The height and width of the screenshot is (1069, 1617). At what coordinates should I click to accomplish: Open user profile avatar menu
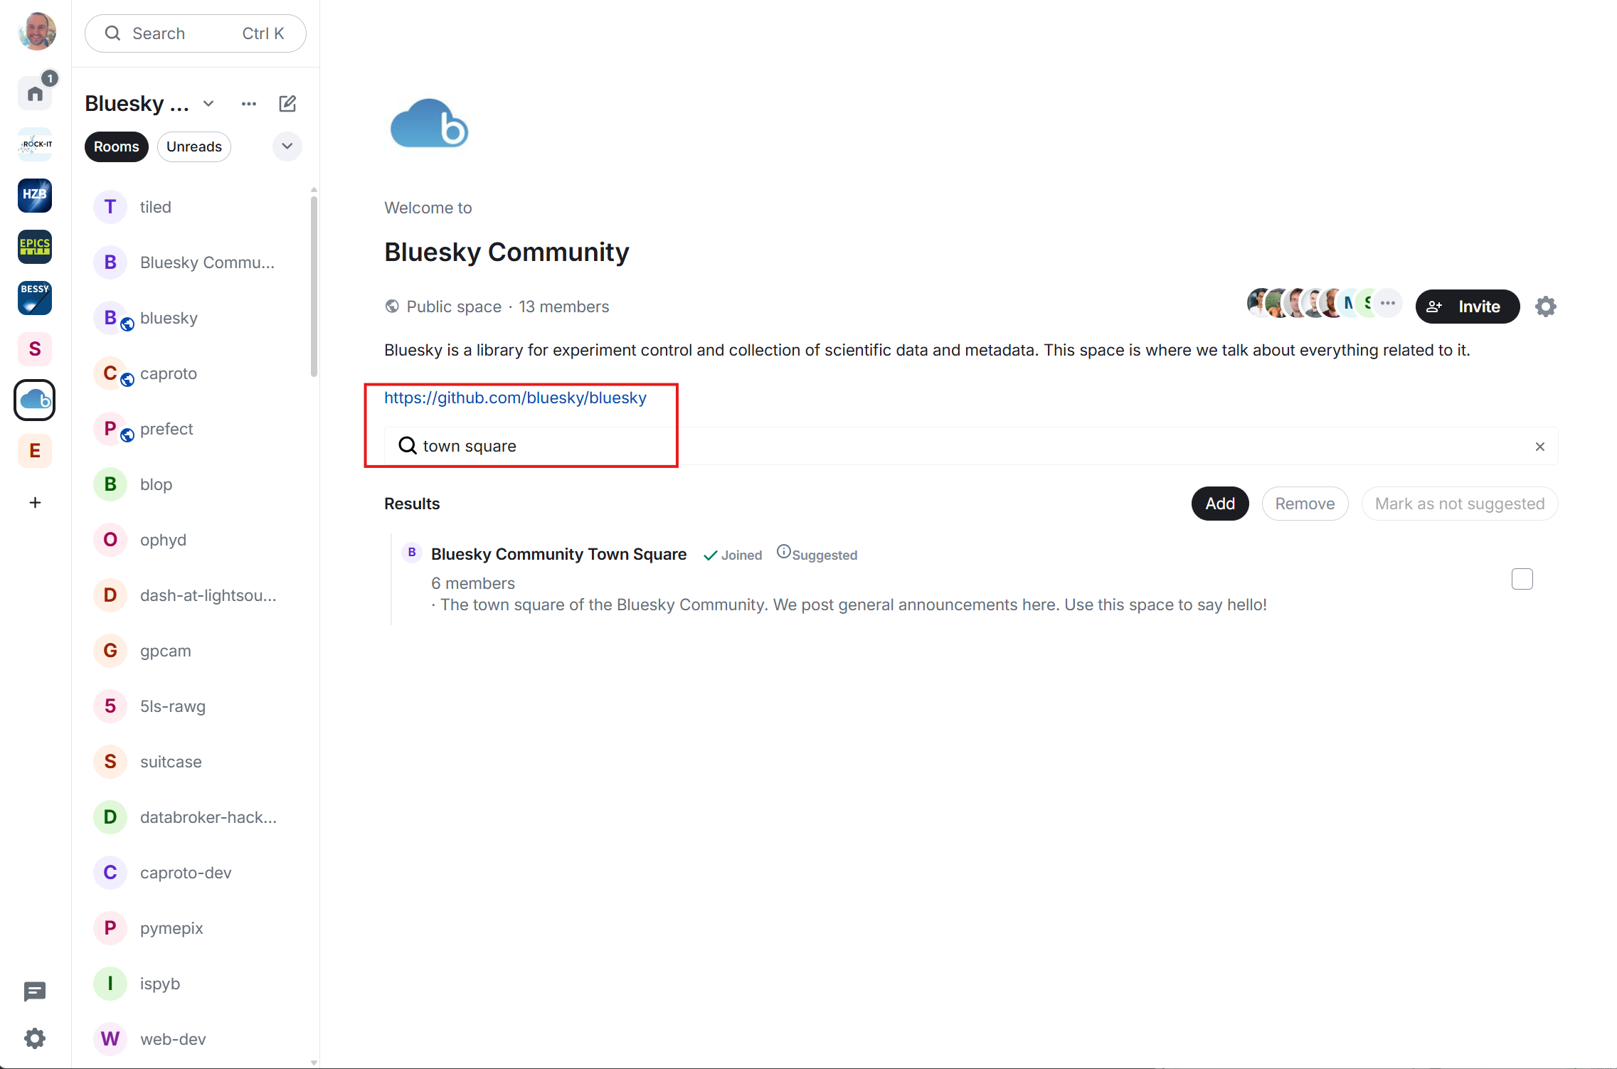(x=36, y=32)
